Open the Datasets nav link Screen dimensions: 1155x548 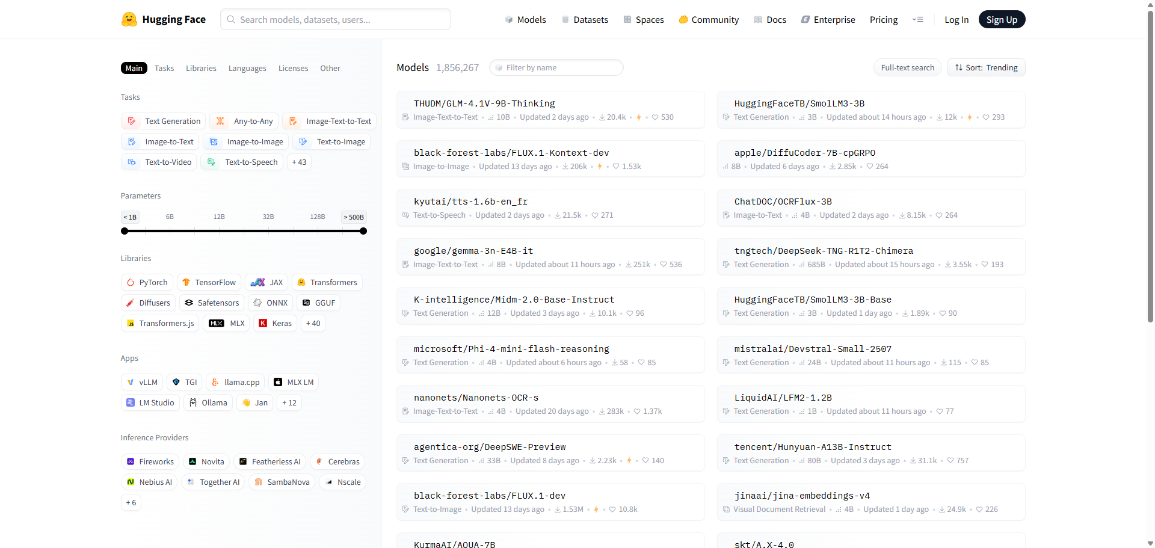pos(585,19)
